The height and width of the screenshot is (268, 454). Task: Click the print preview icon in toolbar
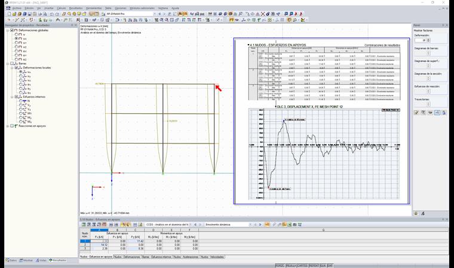click(45, 14)
